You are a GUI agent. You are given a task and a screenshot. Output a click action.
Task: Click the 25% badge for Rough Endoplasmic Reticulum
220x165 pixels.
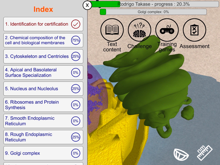coord(76,137)
